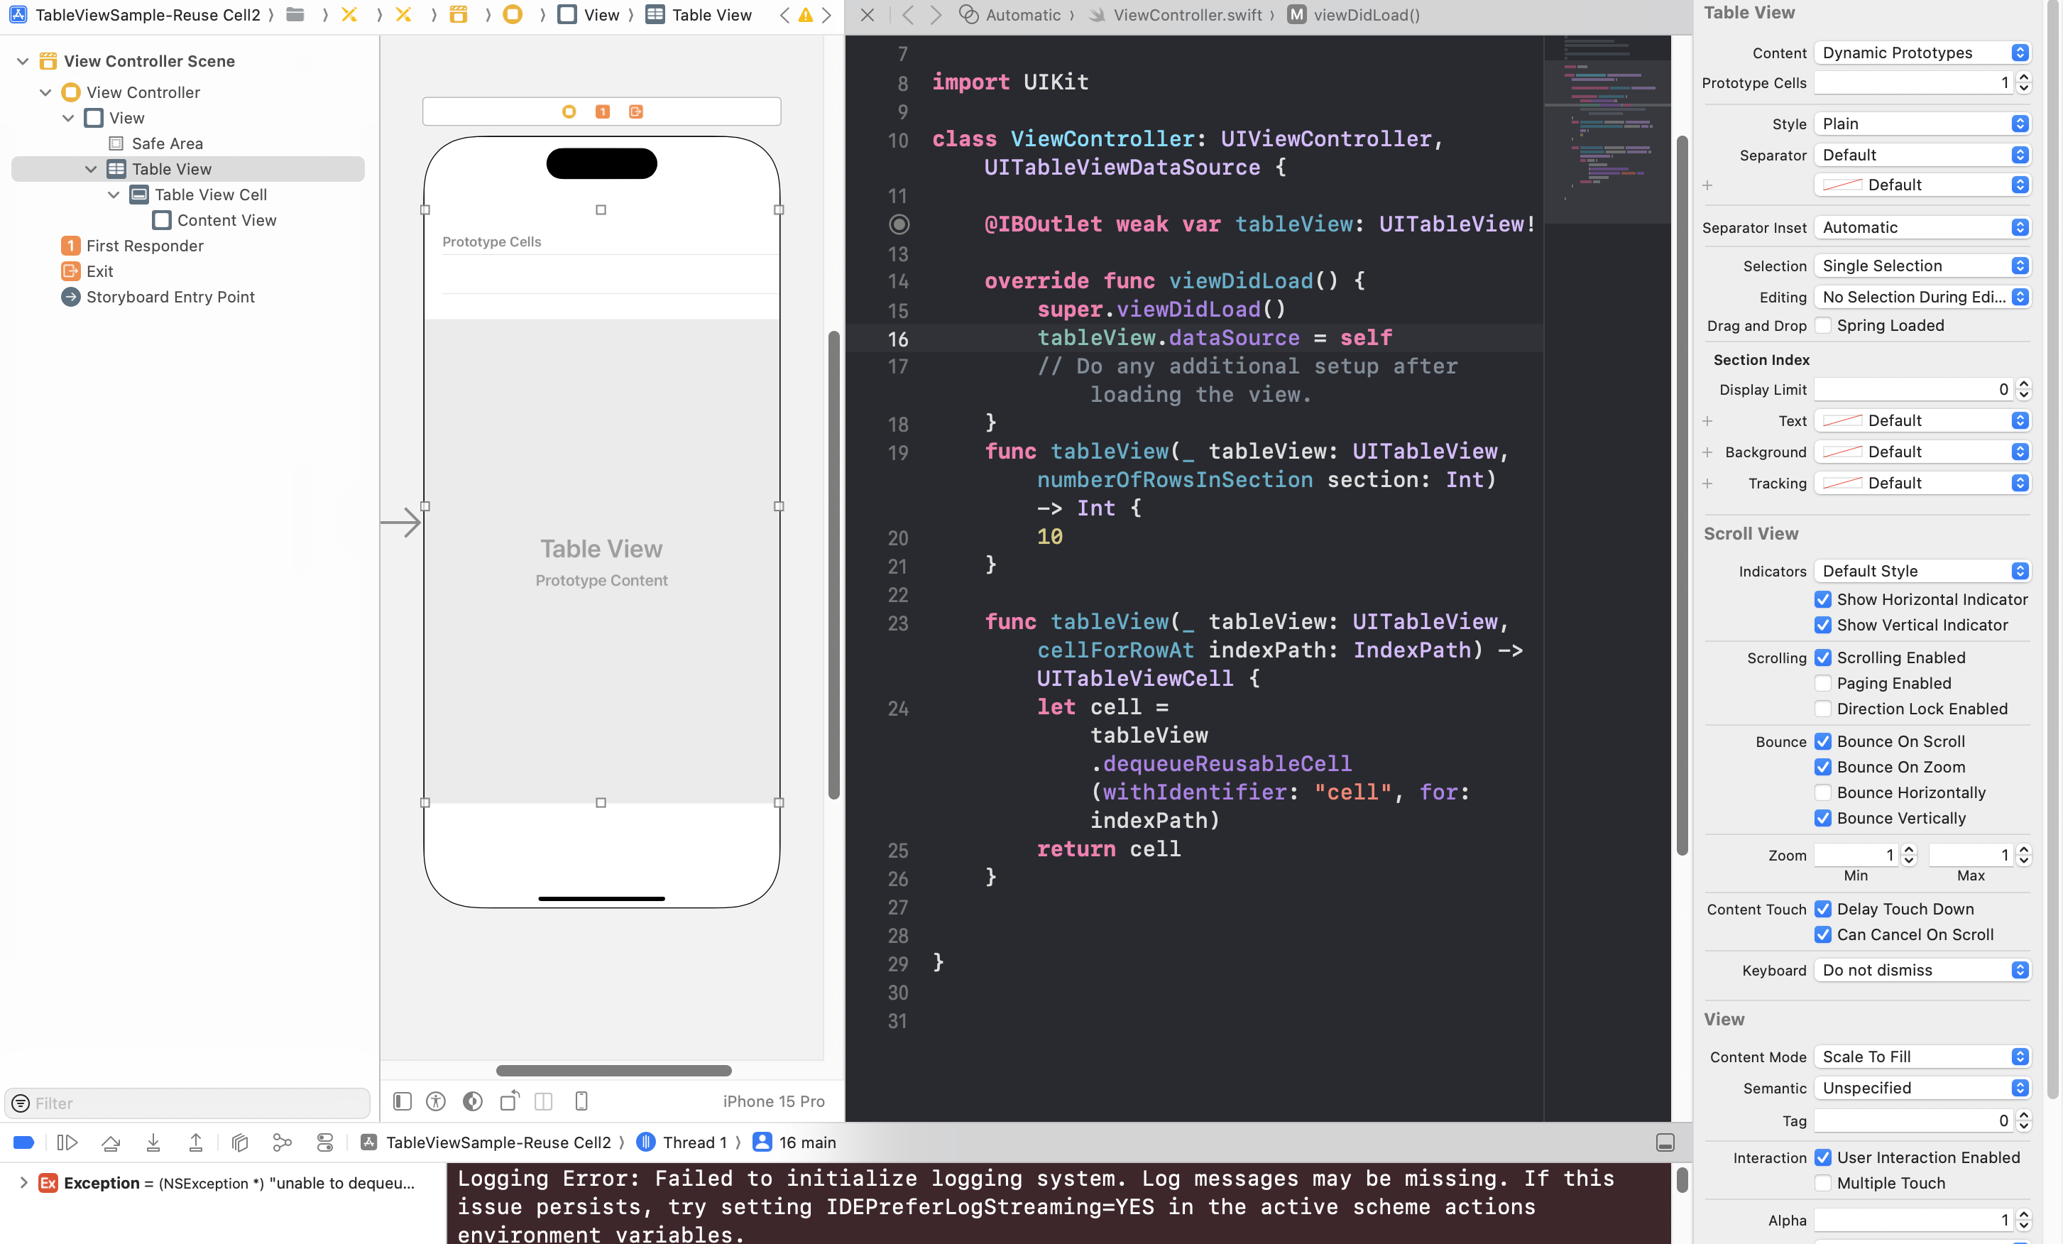Collapse the Table View Cell tree item
This screenshot has height=1244, width=2063.
(114, 195)
